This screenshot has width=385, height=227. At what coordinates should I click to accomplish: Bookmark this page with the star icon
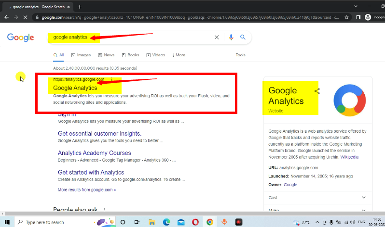pos(346,17)
